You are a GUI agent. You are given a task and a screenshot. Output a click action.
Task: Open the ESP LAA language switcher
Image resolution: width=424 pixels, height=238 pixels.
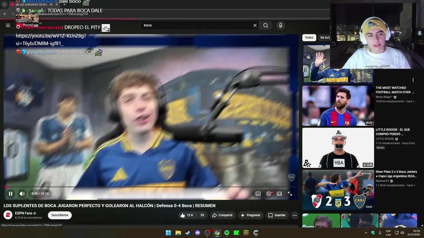pos(388,233)
